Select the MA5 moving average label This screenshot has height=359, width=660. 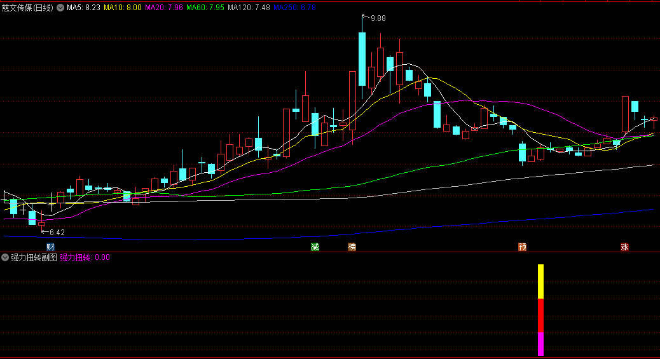83,8
